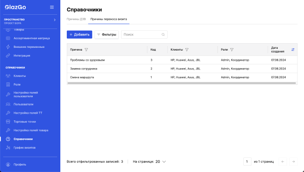The height and width of the screenshot is (172, 304).
Task: Click the Профиль user icon
Action: click(x=8, y=165)
